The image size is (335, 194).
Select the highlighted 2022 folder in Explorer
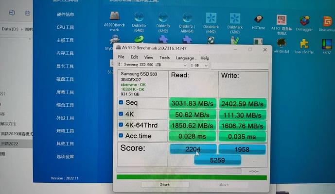point(16,144)
